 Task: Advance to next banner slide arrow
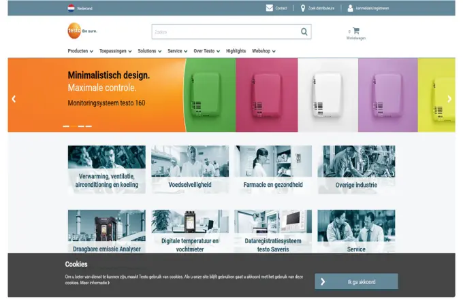(x=449, y=99)
